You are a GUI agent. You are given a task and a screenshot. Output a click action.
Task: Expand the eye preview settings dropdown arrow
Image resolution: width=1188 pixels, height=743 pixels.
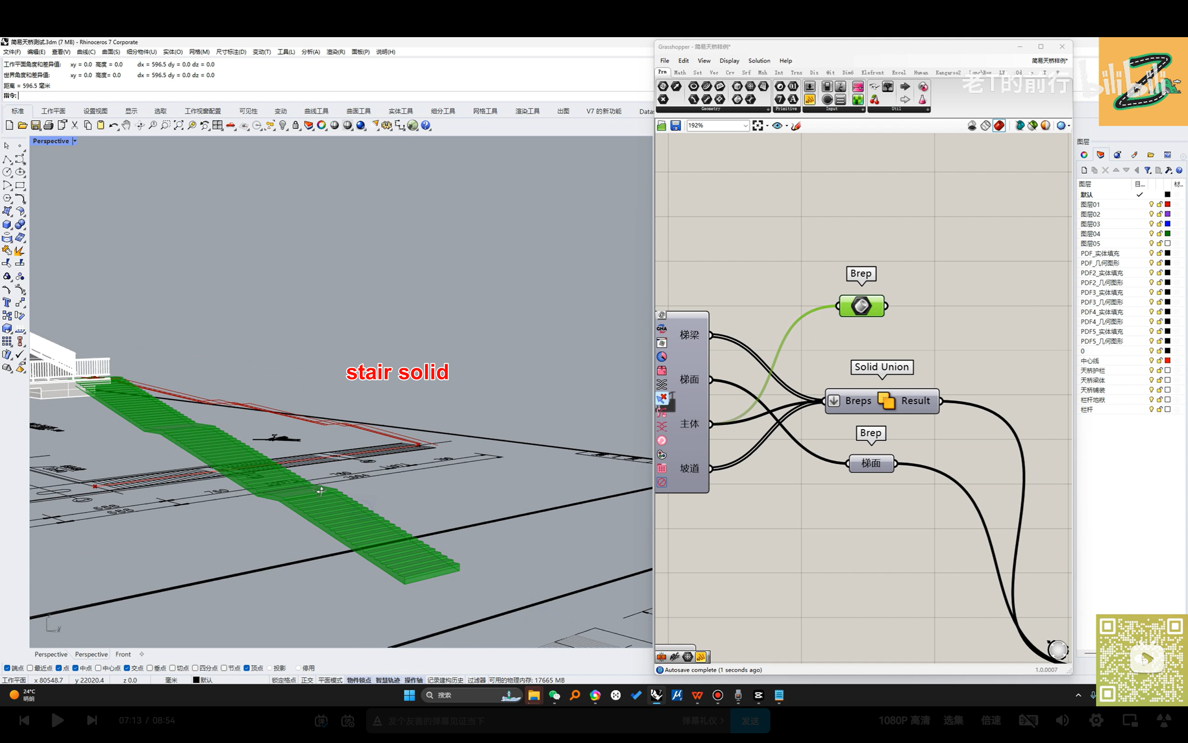(x=787, y=126)
